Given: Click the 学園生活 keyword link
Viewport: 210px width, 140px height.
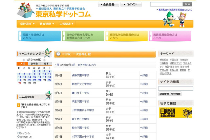Looking at the screenshot, I should point(174,60).
